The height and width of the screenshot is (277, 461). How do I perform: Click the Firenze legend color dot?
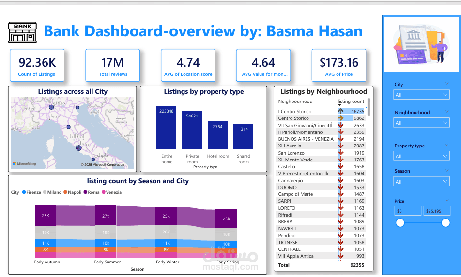coord(24,192)
